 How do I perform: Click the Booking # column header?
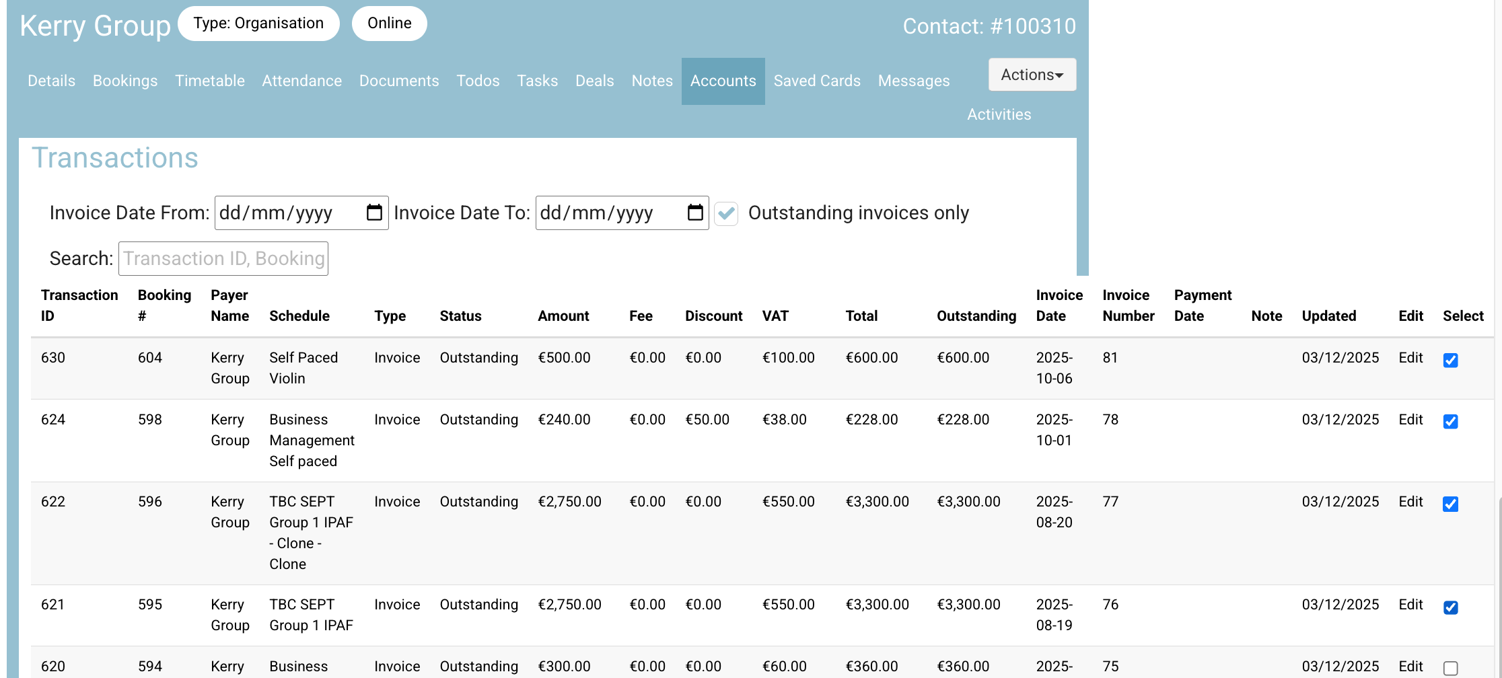point(164,305)
